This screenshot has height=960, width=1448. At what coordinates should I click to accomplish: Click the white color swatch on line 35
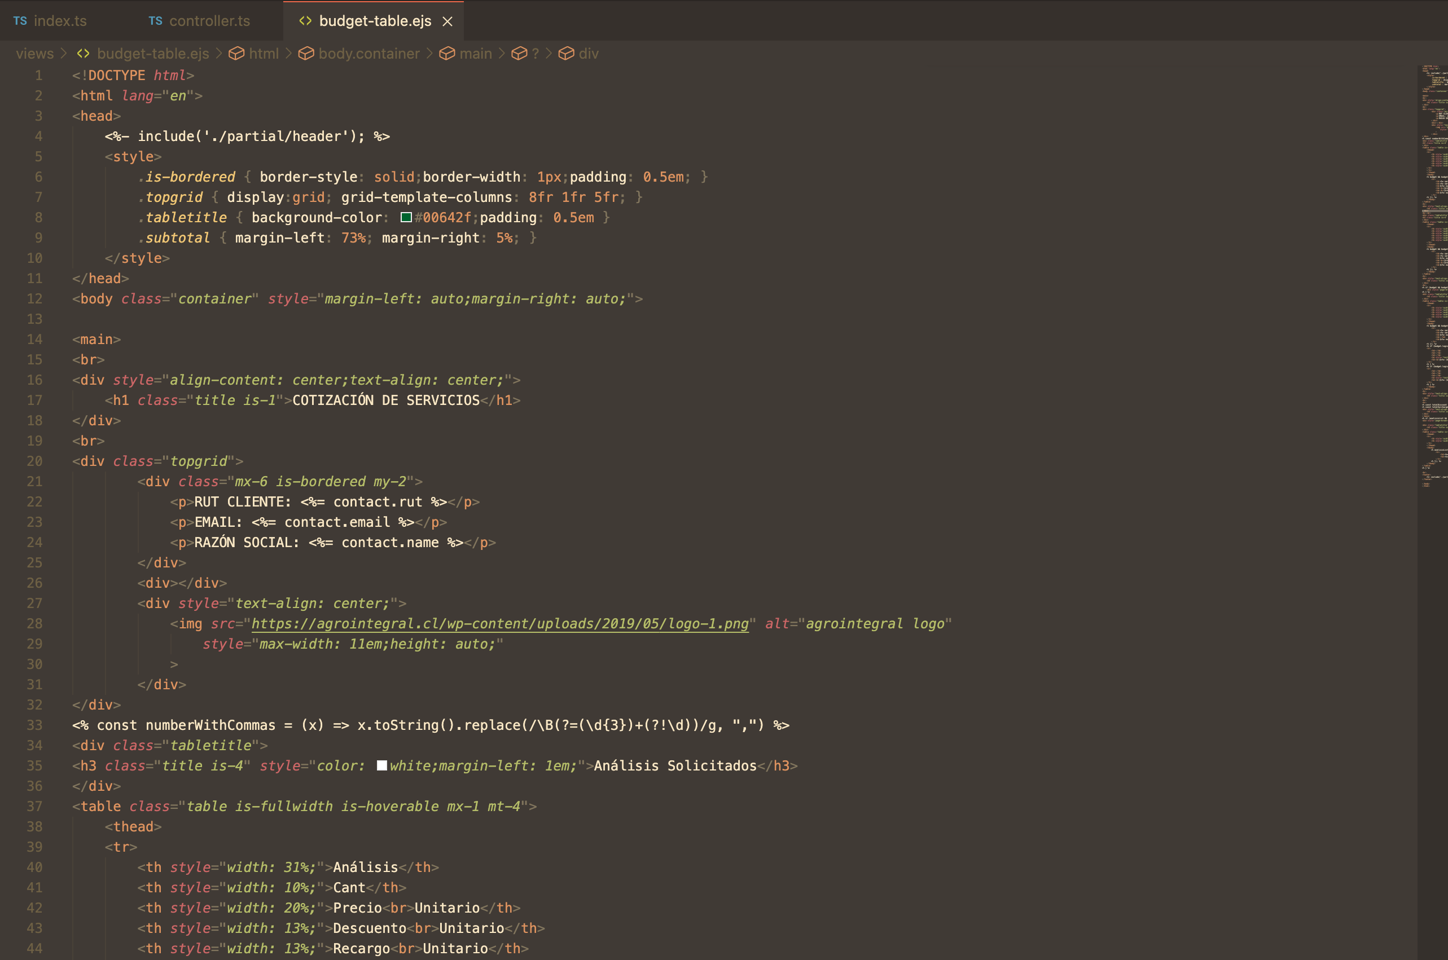[x=381, y=765]
